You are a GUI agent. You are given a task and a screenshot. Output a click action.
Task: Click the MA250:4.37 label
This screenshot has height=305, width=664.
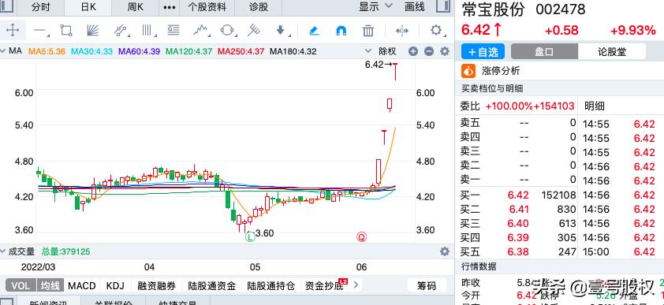click(x=241, y=51)
